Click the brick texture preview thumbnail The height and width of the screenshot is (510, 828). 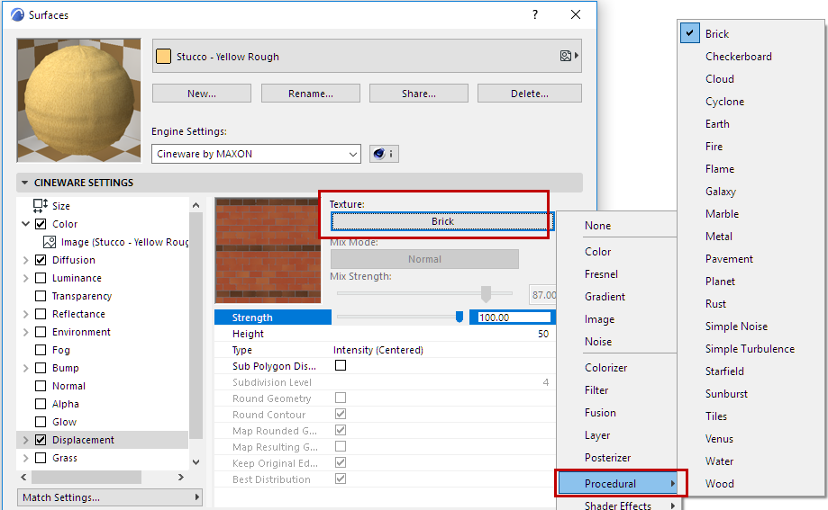pos(268,251)
